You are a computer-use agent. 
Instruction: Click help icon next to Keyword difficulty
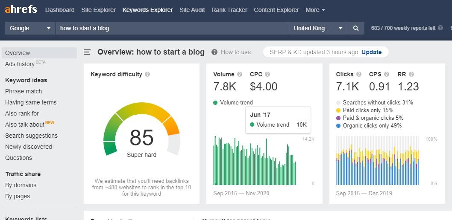pyautogui.click(x=147, y=74)
